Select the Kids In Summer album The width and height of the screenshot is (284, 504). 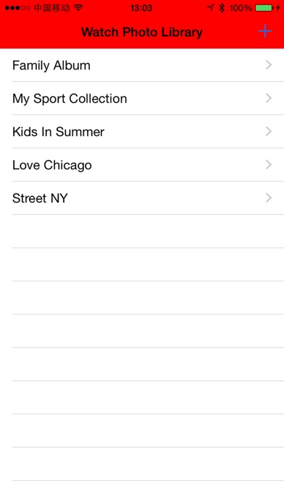142,132
